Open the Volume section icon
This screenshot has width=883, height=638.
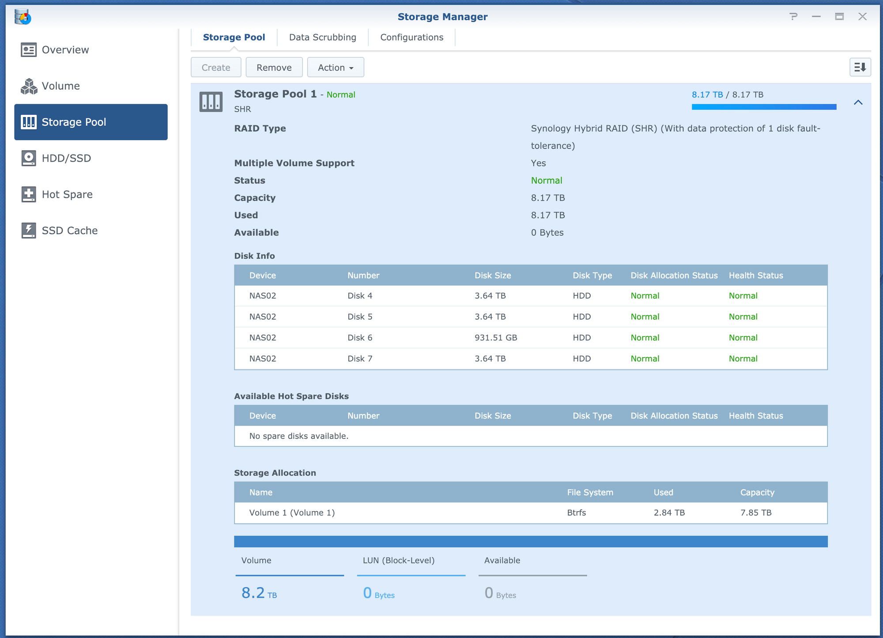click(29, 86)
